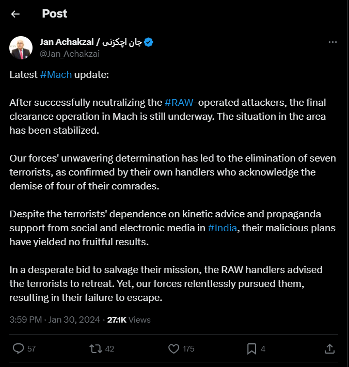Viewport: 349px width, 367px height.
Task: Click the repost arrows icon
Action: 96,349
